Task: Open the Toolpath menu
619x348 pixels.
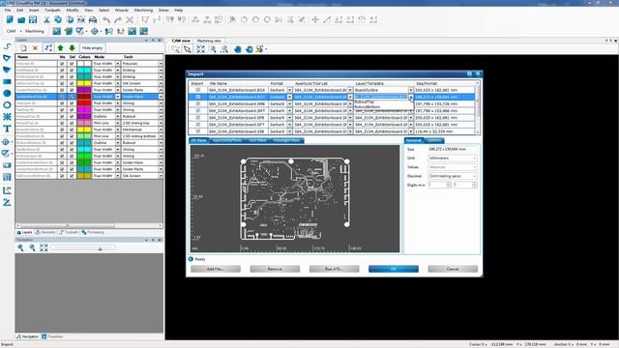Action: (52, 10)
